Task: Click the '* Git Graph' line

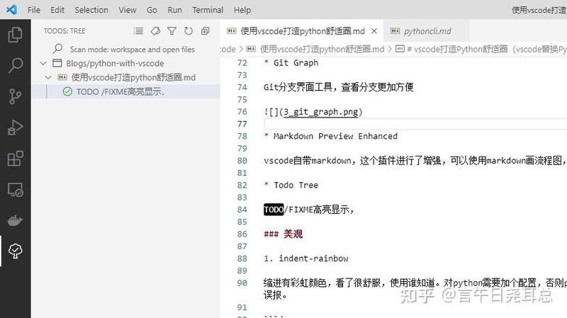Action: pyautogui.click(x=291, y=63)
